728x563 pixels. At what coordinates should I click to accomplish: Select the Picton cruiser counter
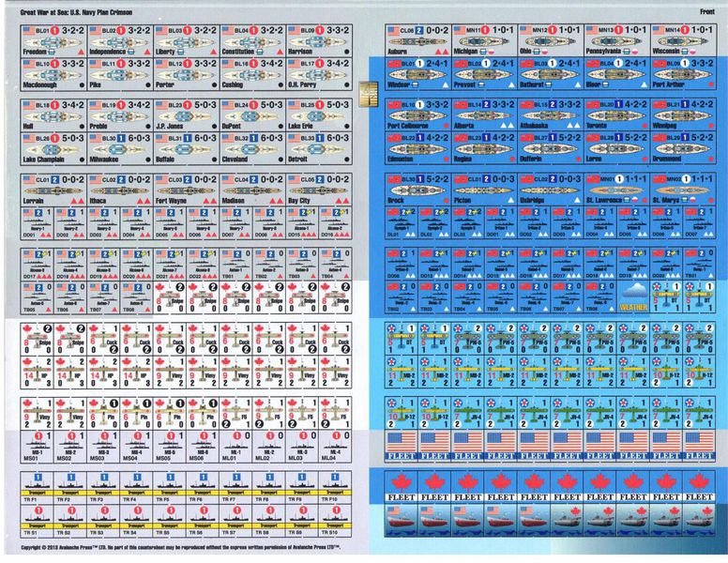(484, 190)
